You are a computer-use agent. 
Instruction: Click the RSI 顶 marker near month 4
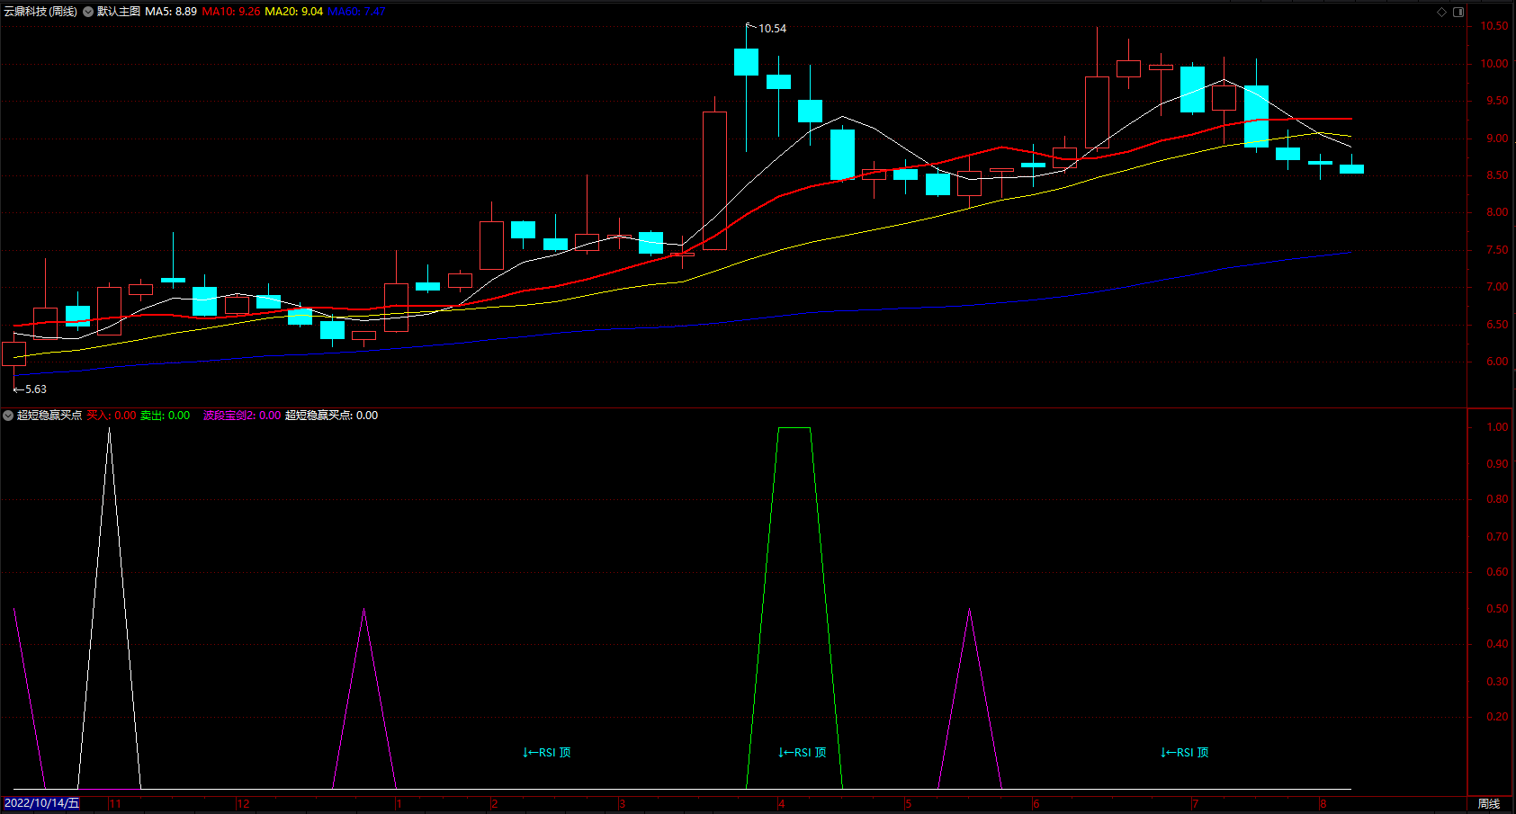coord(803,753)
